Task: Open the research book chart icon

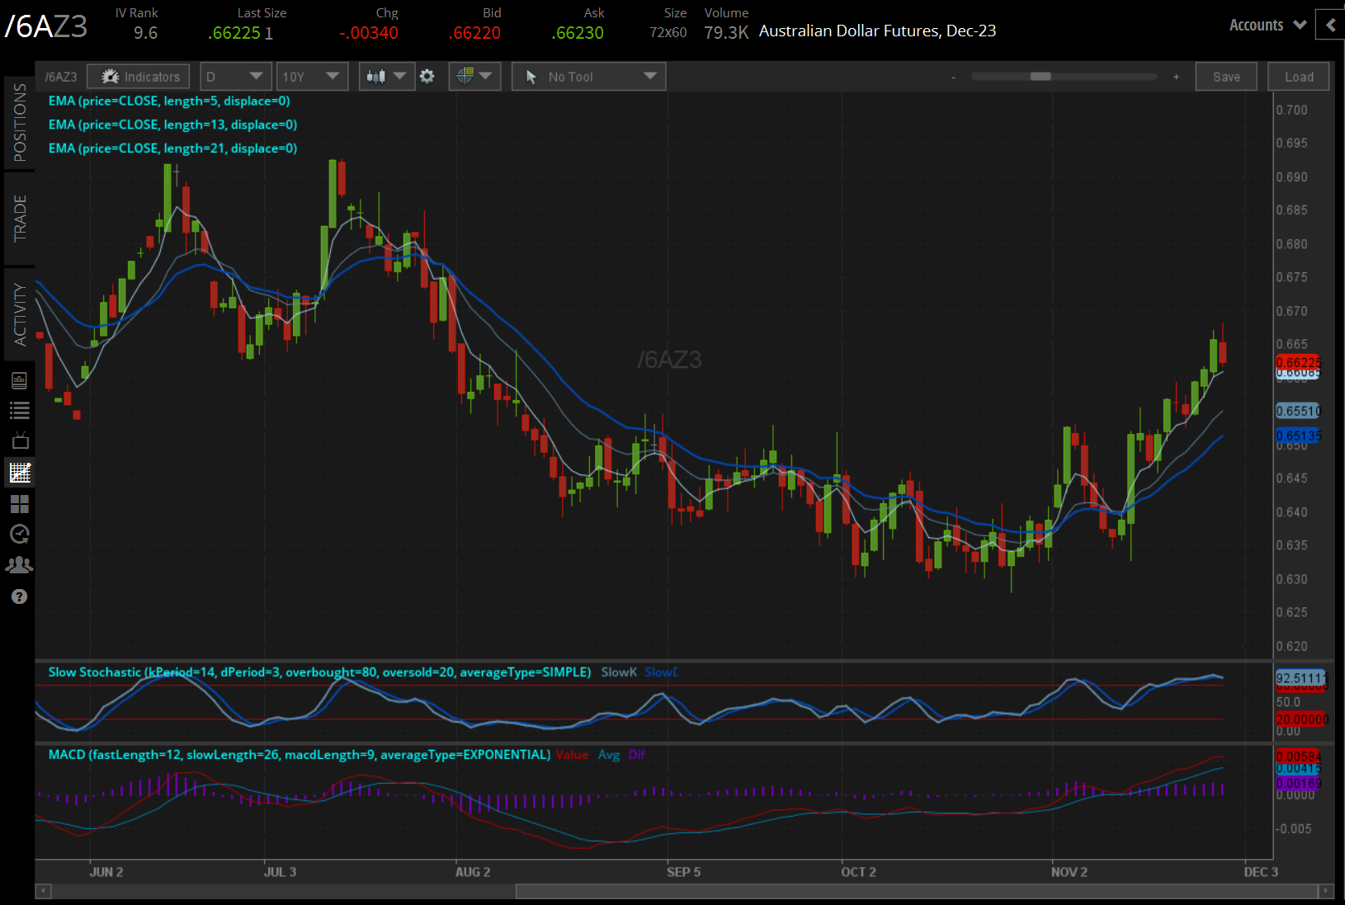Action: pyautogui.click(x=19, y=380)
